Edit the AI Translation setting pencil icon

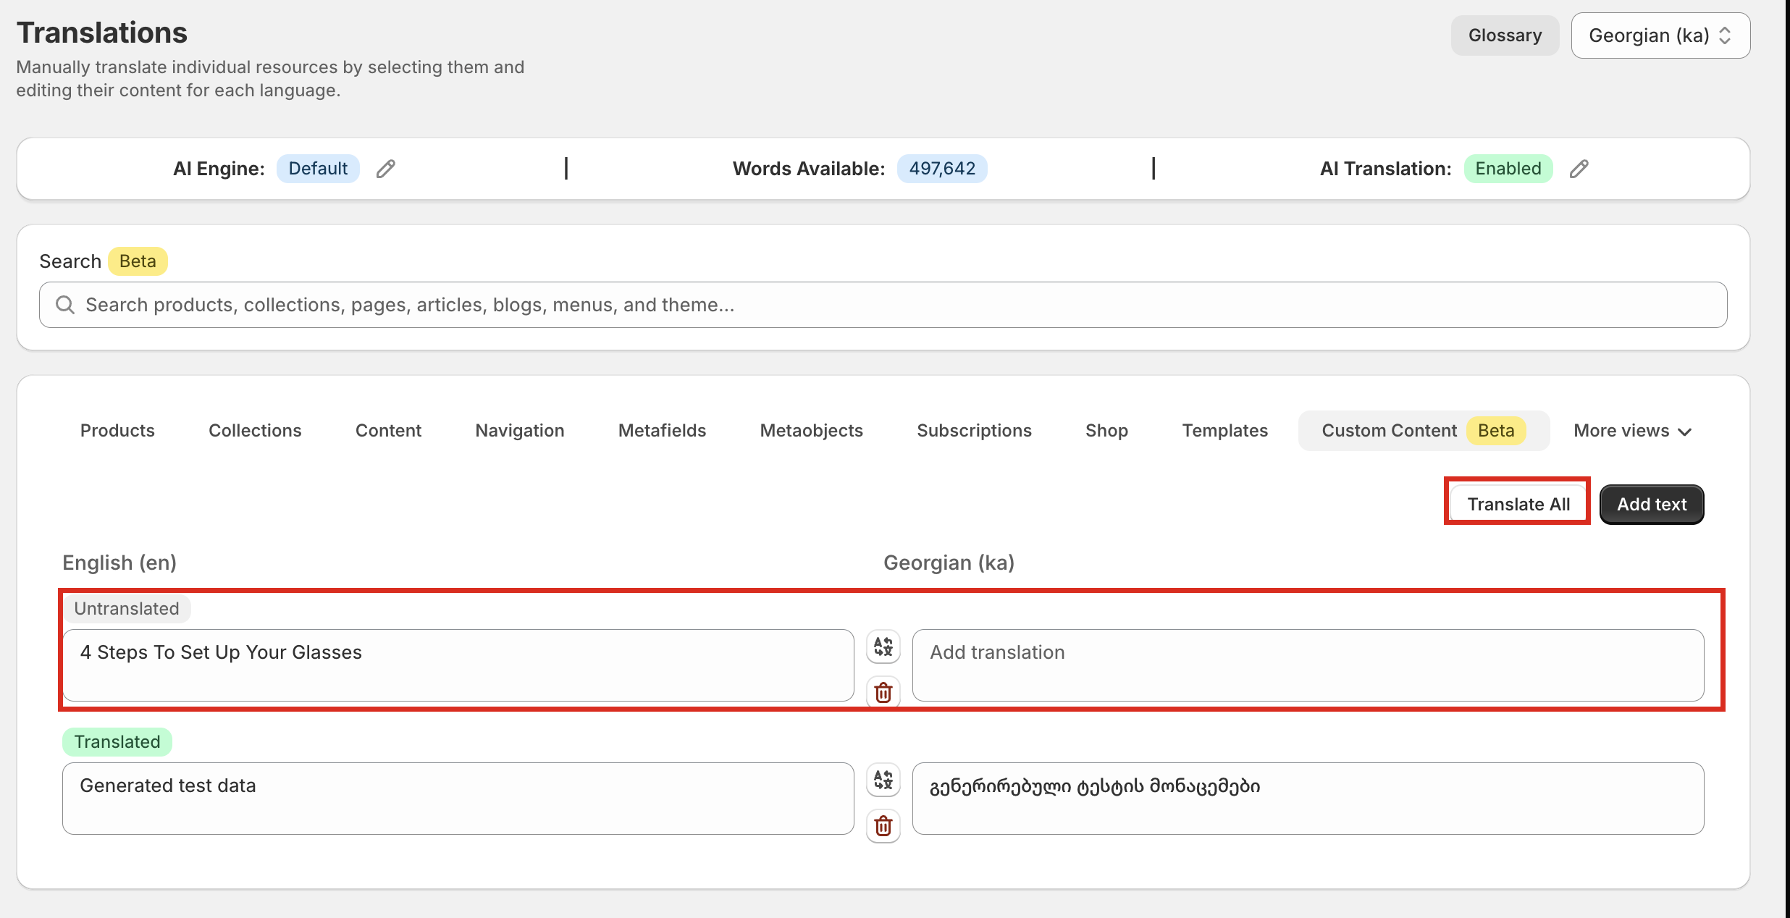click(x=1579, y=169)
